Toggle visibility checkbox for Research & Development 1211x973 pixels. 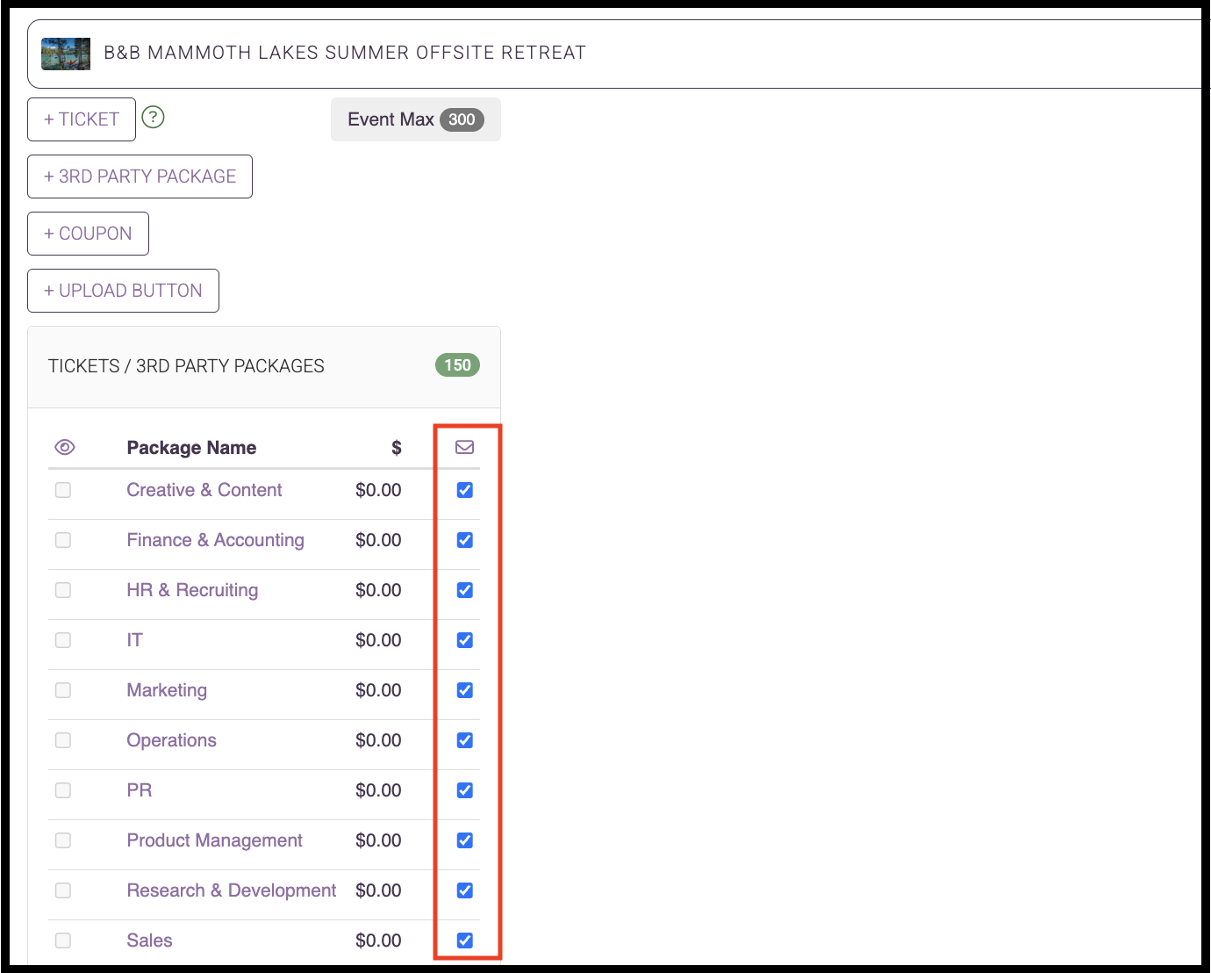pos(63,890)
